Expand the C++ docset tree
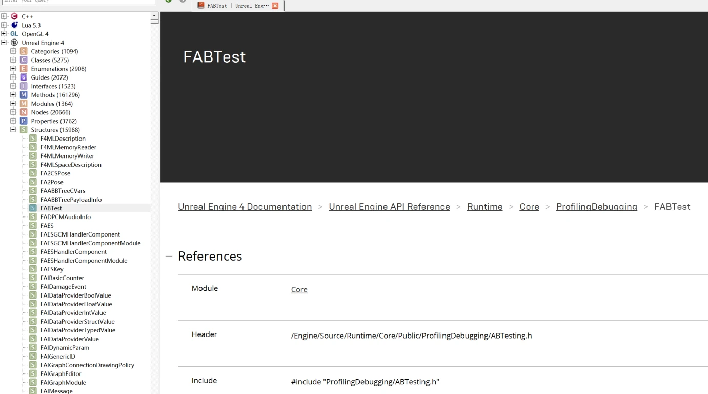Screen dimensions: 708x394 (4, 16)
